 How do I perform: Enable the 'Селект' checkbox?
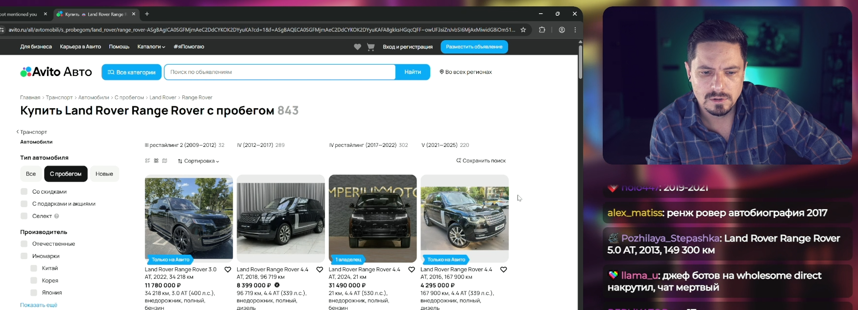(24, 216)
